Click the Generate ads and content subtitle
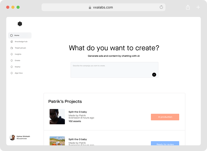Screen dimensions: 207x151 114,56
